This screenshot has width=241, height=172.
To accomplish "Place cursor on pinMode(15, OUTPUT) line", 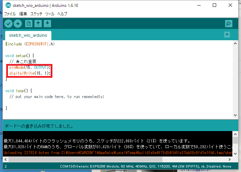I will click(30, 67).
